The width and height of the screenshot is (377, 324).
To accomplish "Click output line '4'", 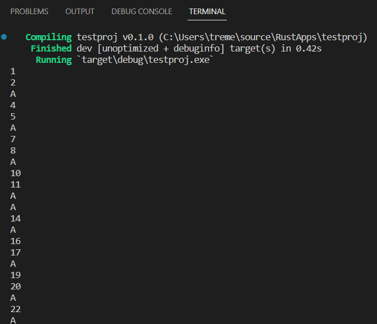I will coord(13,105).
